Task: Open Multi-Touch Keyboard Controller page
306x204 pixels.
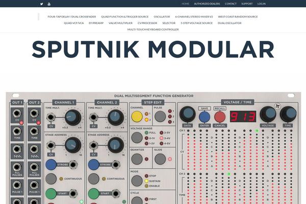Action: [x=153, y=30]
